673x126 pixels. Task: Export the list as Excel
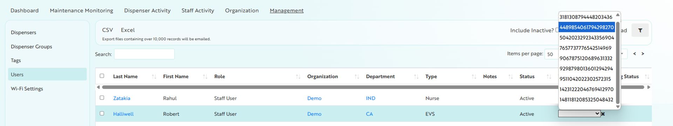(128, 30)
